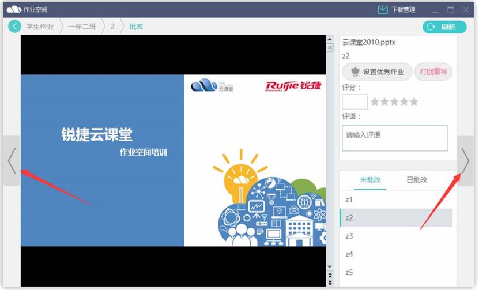Select 批改 breadcrumb

(x=136, y=27)
